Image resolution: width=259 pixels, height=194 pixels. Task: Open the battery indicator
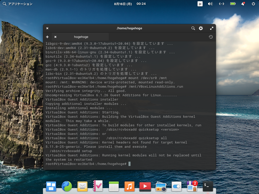click(233, 4)
